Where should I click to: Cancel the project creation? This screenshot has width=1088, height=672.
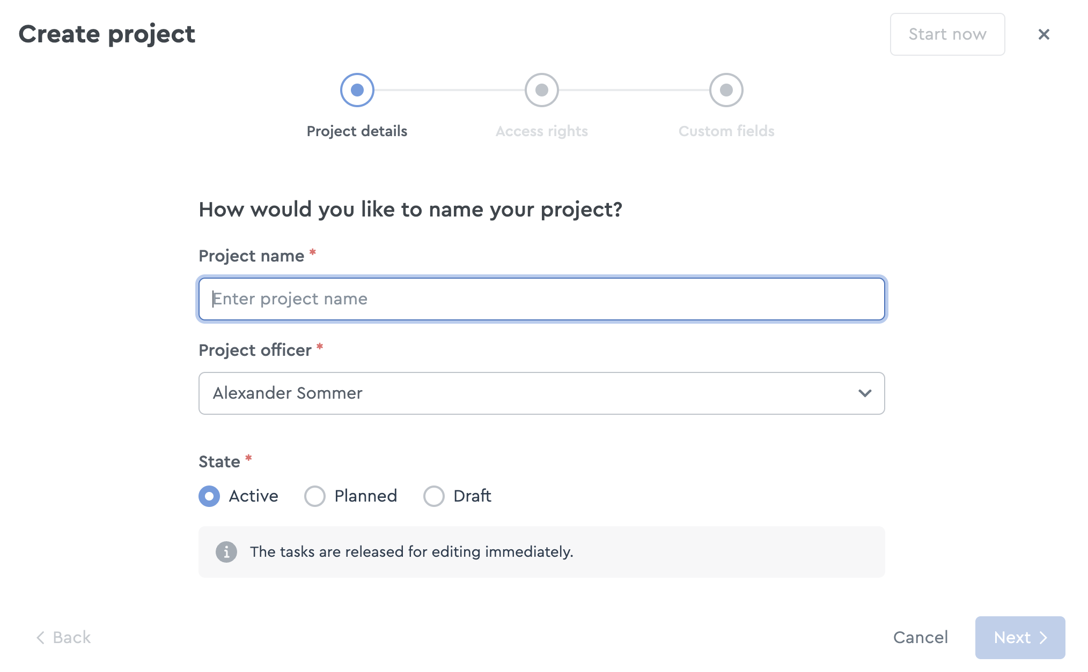tap(921, 638)
